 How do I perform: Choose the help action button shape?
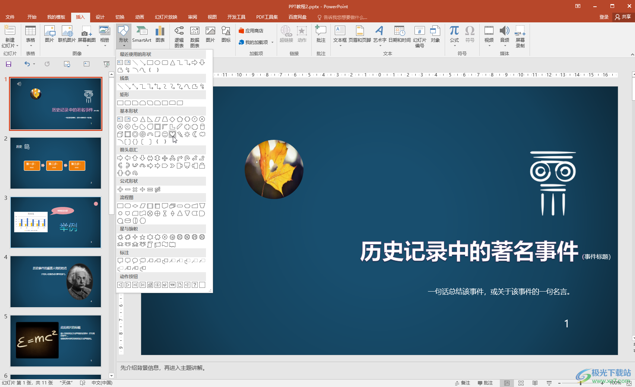click(195, 285)
